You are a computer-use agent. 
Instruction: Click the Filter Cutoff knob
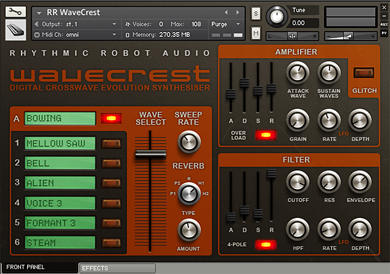(298, 182)
